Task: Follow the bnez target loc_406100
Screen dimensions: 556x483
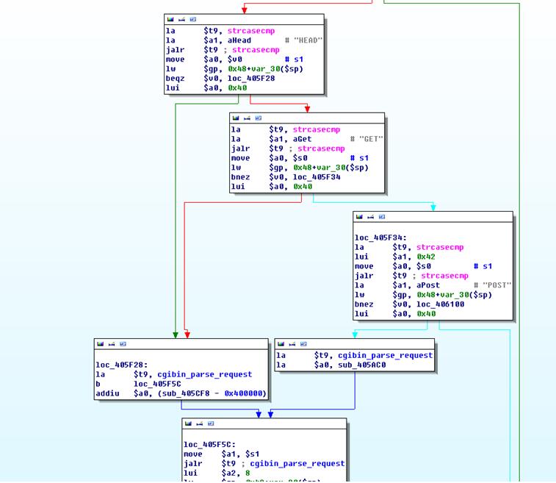Action: pyautogui.click(x=440, y=304)
